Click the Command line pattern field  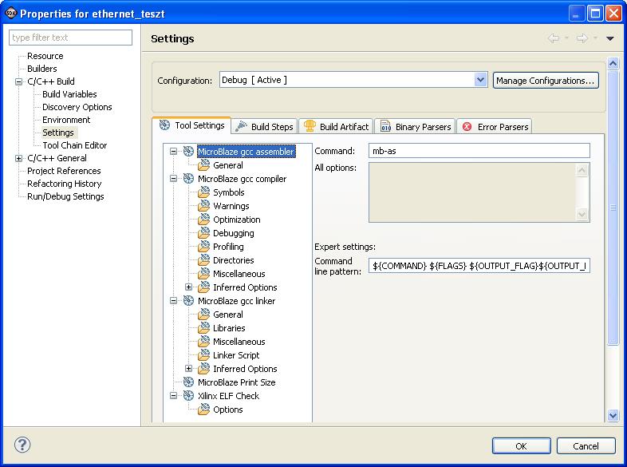[x=479, y=266]
